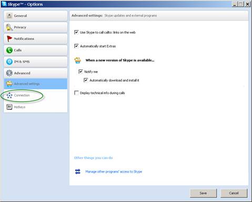Select the IM & SMS tab

coord(36,62)
